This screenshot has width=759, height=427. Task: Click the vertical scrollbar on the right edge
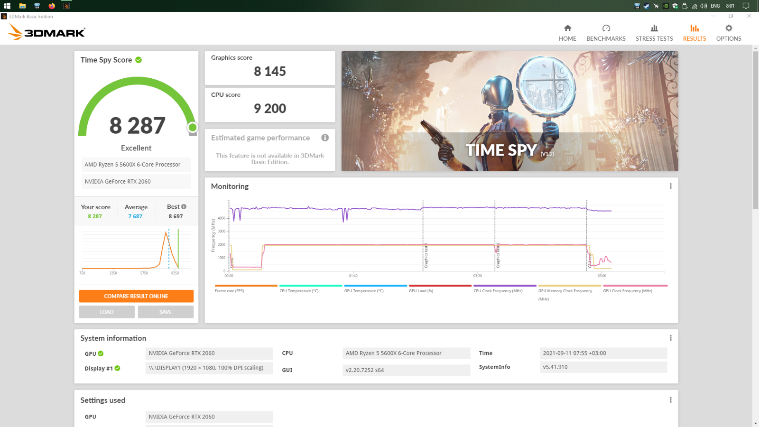click(x=755, y=130)
